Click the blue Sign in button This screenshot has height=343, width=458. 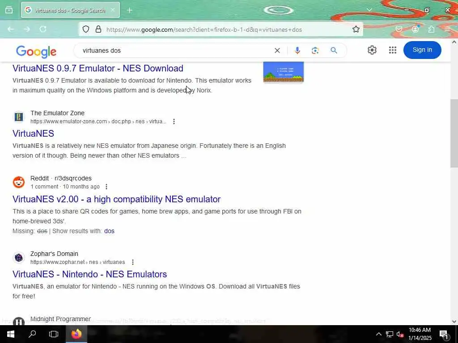point(422,50)
